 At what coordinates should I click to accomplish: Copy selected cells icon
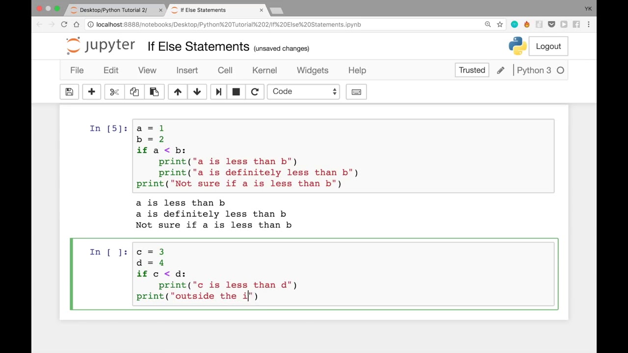(134, 92)
